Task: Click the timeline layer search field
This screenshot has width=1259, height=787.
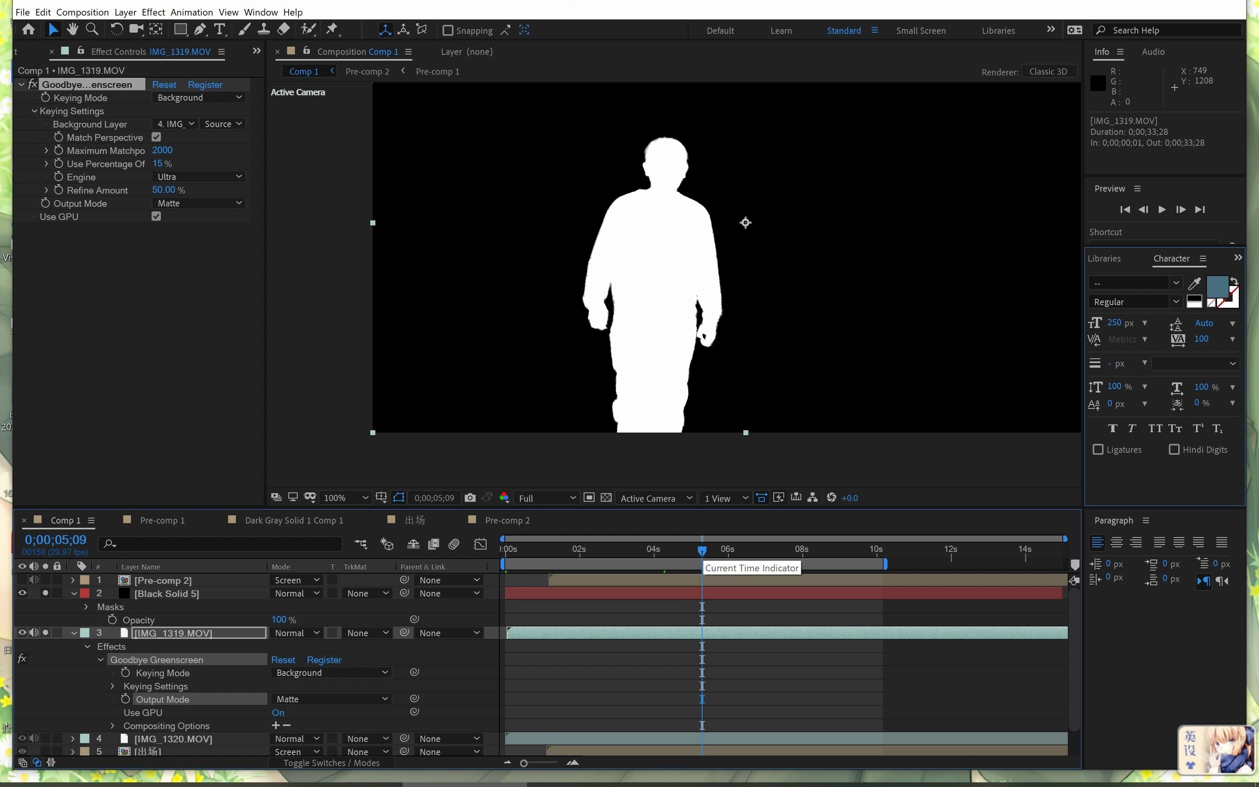Action: tap(221, 544)
